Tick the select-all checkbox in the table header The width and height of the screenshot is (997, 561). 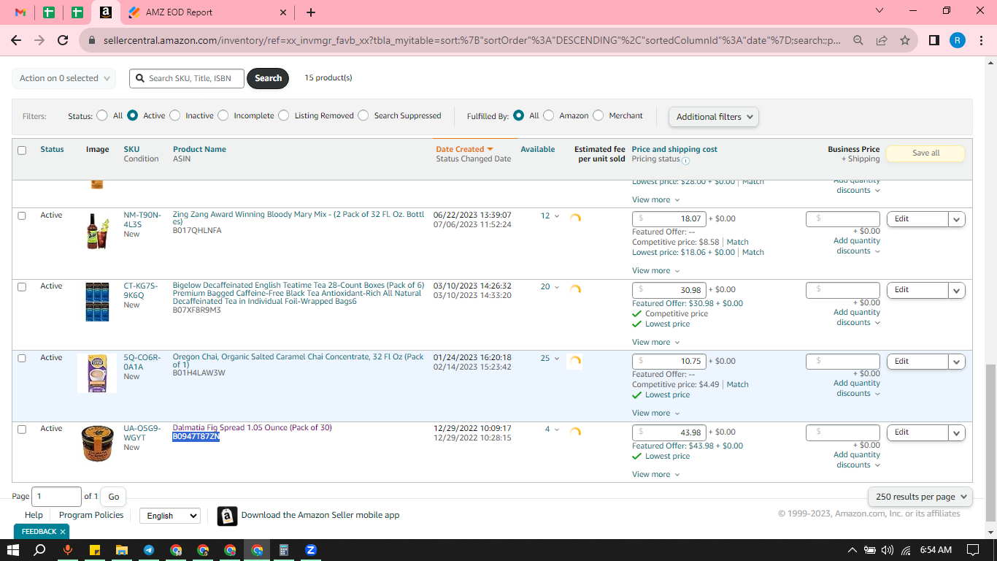coord(22,150)
